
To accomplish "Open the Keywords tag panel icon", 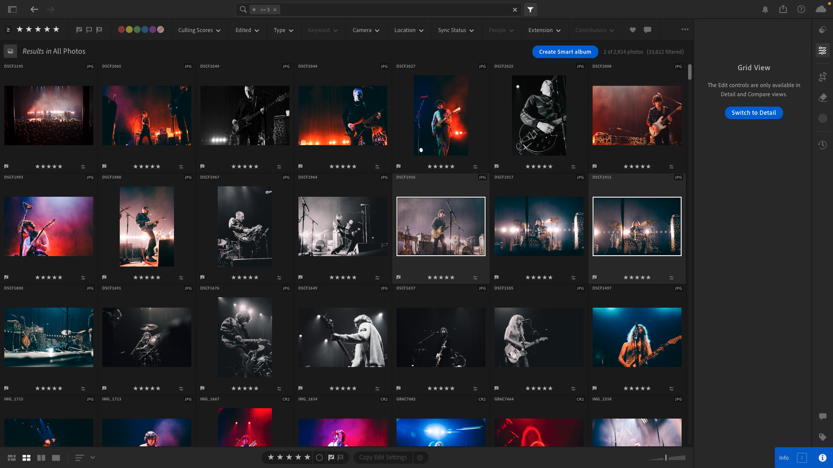I will coord(822,437).
